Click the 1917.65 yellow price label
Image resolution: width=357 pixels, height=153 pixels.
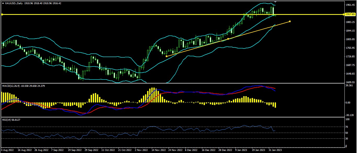[x=349, y=14]
